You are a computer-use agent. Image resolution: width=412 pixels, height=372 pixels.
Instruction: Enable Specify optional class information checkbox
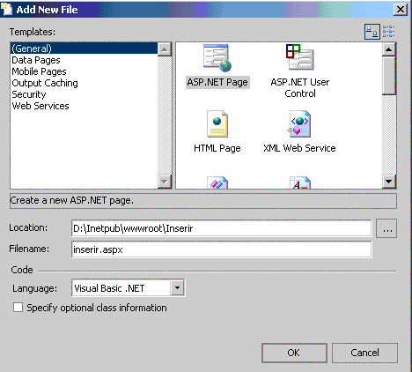tap(18, 308)
